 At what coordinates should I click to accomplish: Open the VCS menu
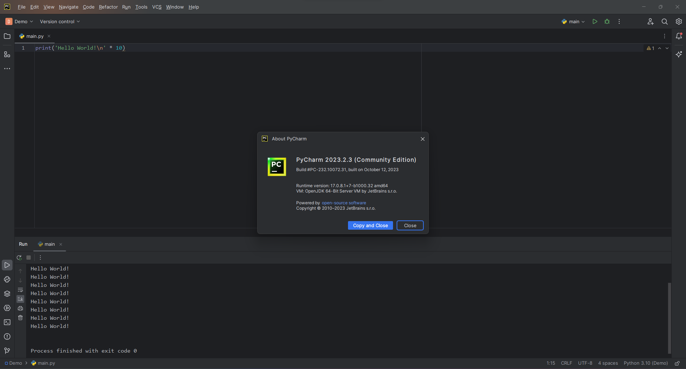pos(157,7)
